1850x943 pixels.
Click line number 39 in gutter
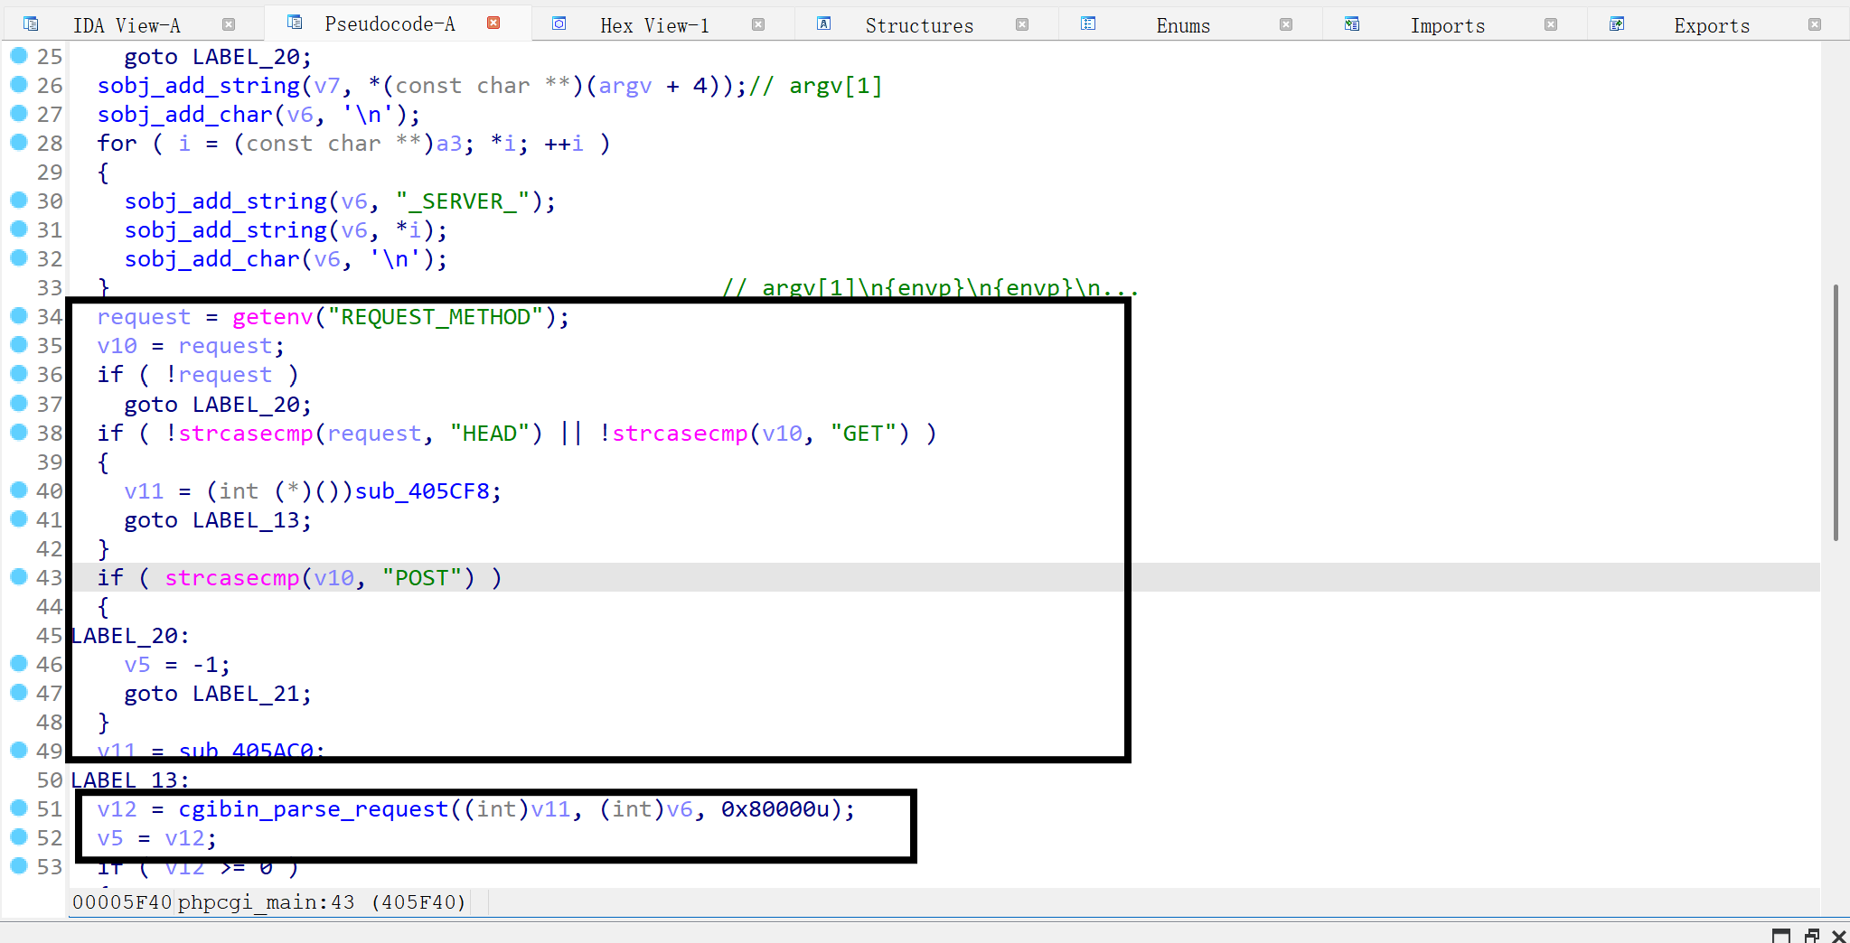50,462
